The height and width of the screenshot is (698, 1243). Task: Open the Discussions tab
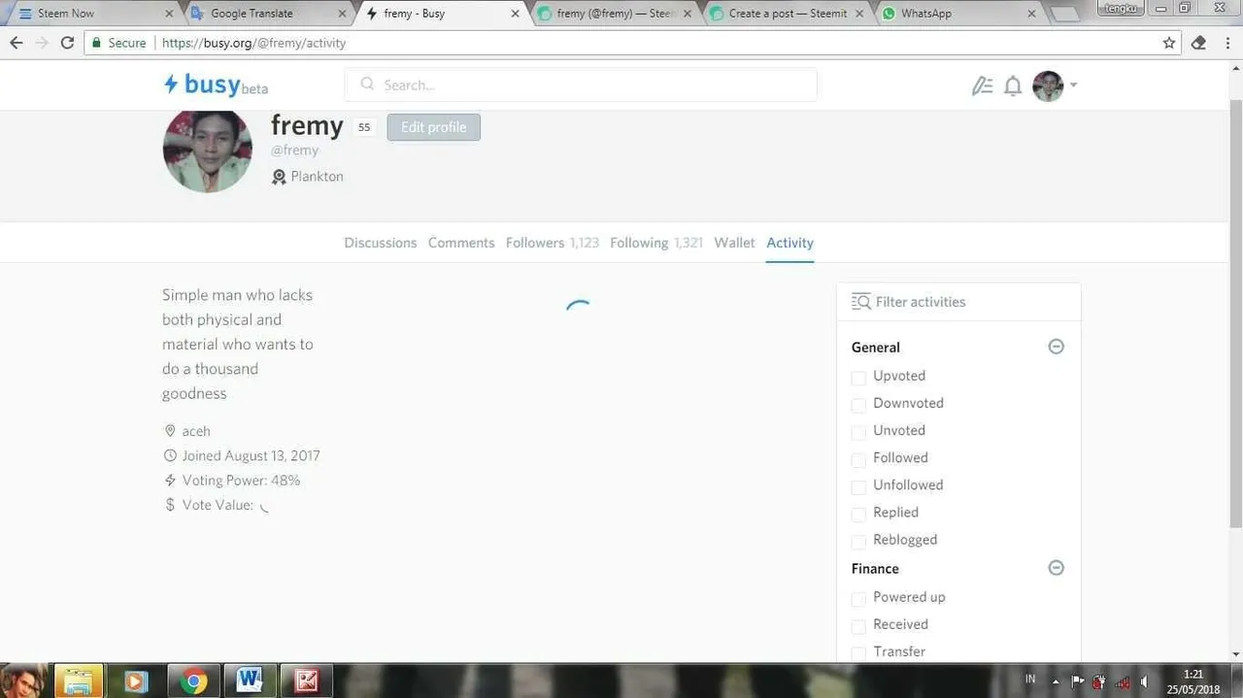(x=381, y=243)
